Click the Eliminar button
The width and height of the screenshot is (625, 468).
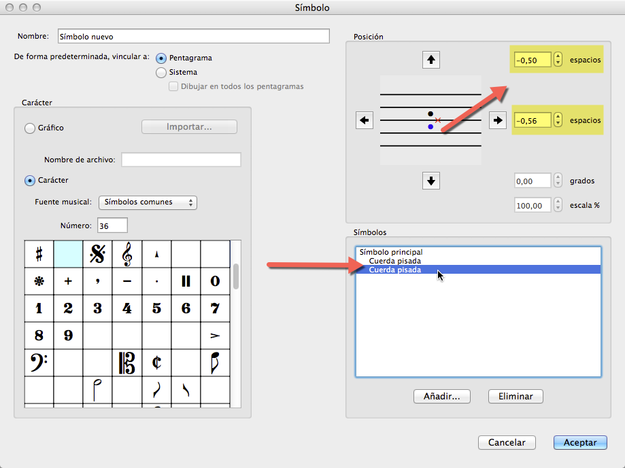coord(516,397)
